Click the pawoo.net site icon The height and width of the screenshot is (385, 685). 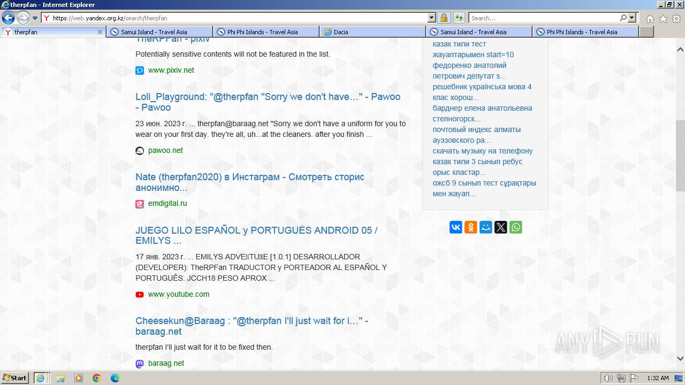140,151
